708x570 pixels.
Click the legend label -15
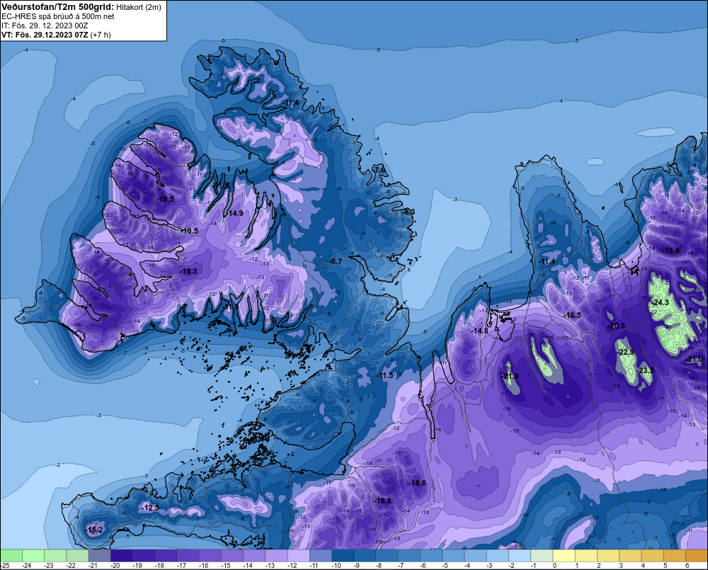click(x=227, y=566)
